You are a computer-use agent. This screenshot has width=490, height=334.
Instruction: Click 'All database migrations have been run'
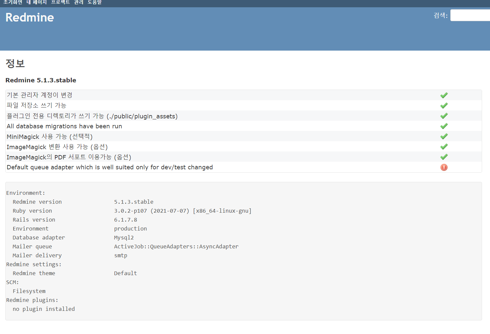click(64, 126)
